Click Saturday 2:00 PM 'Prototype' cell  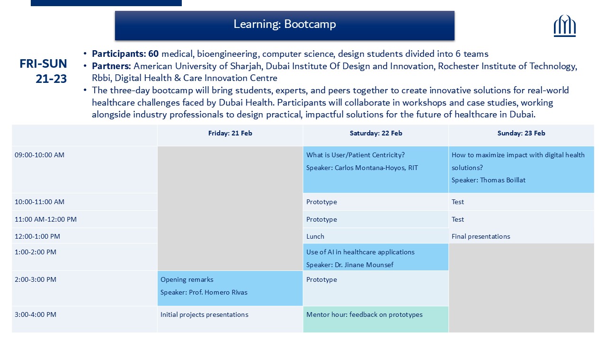pos(376,288)
